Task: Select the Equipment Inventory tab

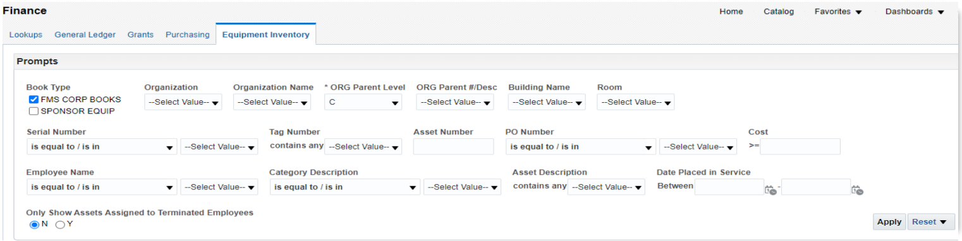Action: 265,35
